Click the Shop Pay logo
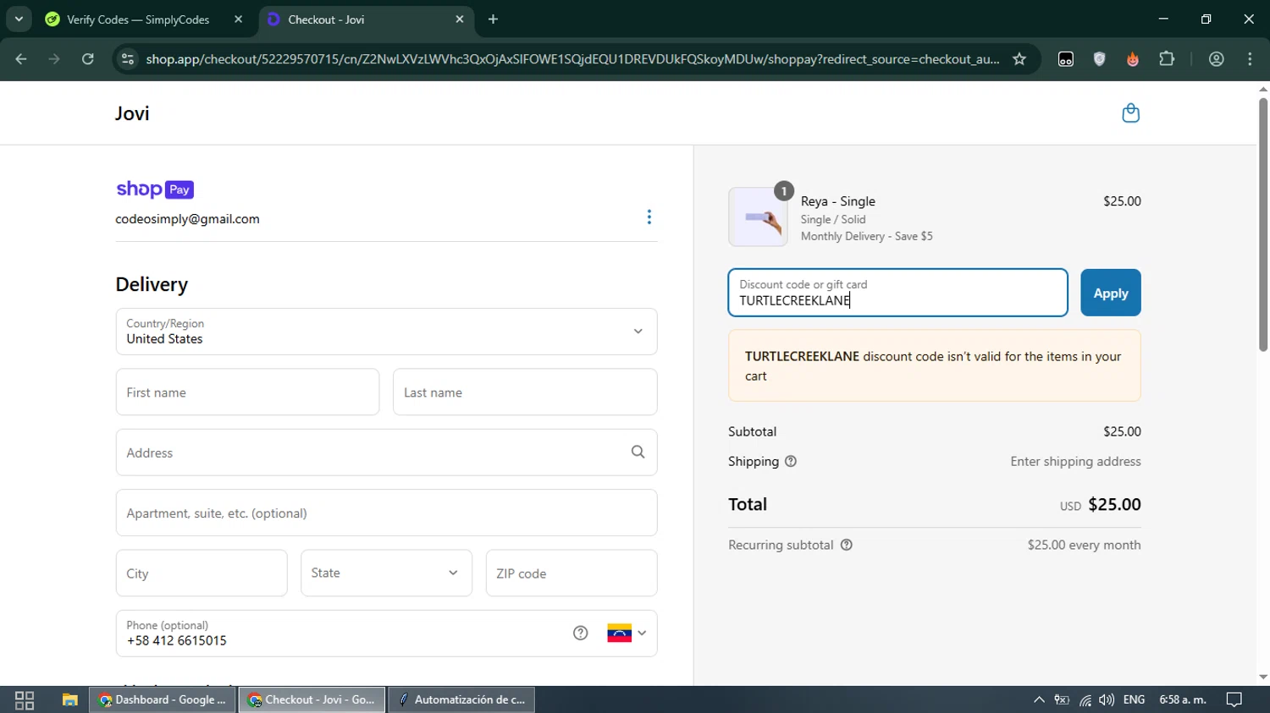 (x=155, y=189)
